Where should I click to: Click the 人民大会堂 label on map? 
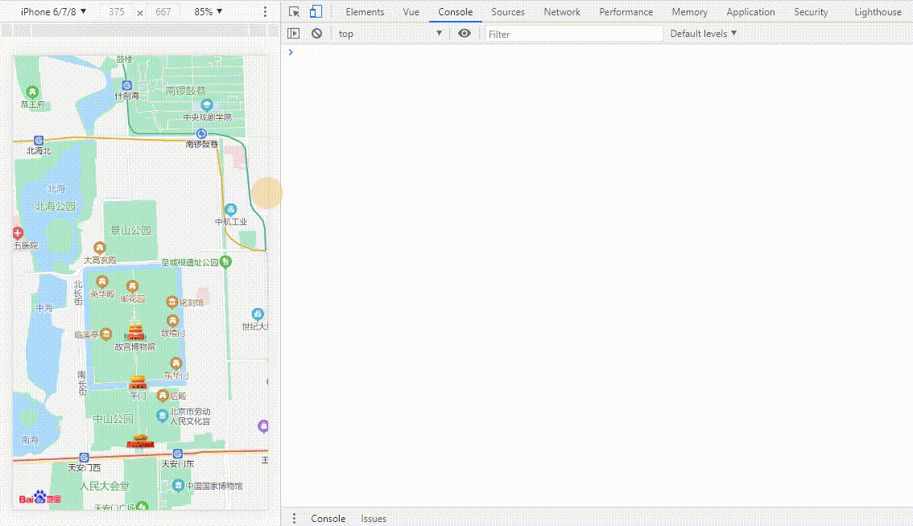(105, 486)
